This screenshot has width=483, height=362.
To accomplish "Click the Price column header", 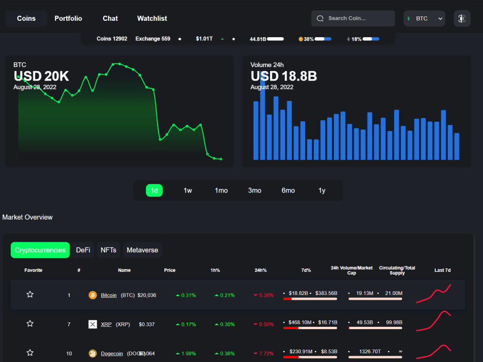I will click(170, 270).
